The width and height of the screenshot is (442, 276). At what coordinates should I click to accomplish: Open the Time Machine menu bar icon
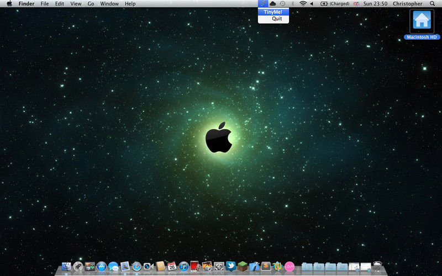coord(282,4)
